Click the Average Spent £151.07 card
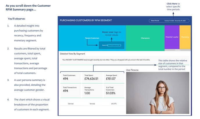 point(113,77)
